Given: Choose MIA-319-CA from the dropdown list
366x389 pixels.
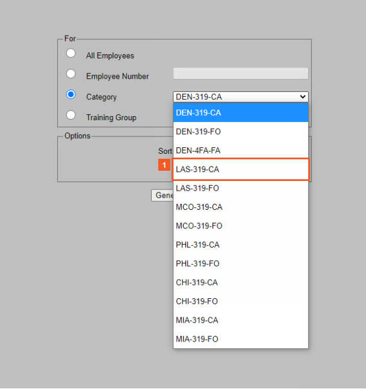Looking at the screenshot, I should point(241,320).
